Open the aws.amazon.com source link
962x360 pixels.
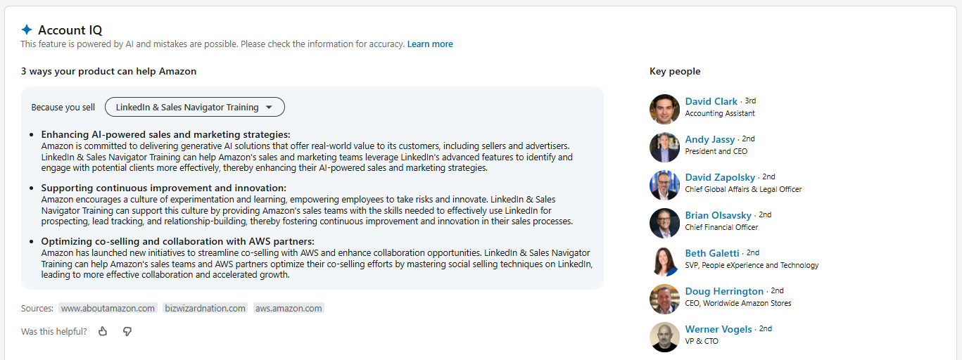click(289, 308)
